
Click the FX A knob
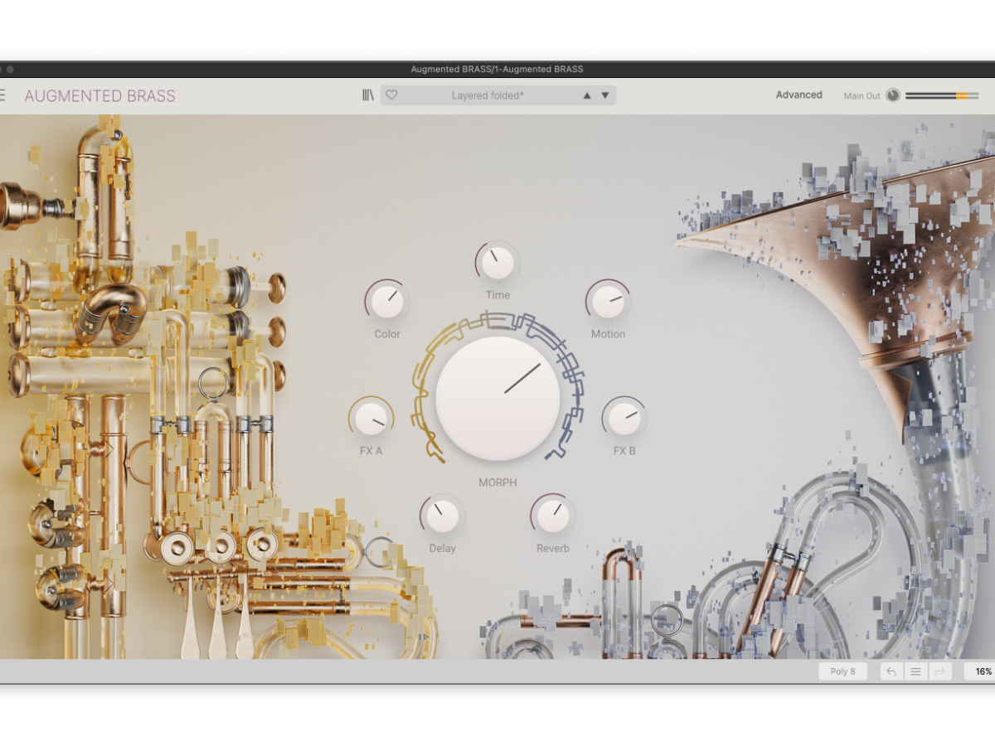[x=371, y=419]
